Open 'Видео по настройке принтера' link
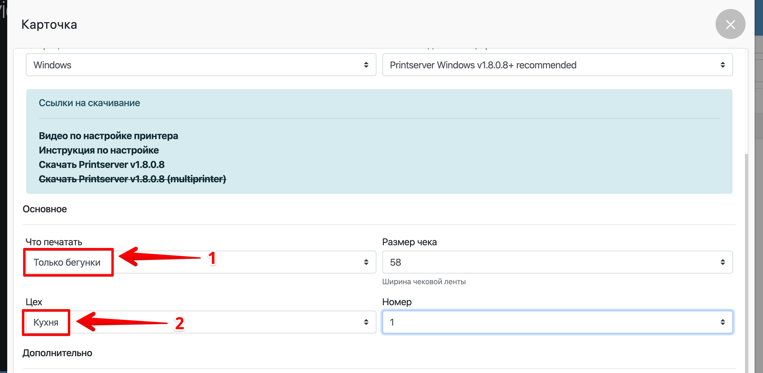 tap(108, 136)
